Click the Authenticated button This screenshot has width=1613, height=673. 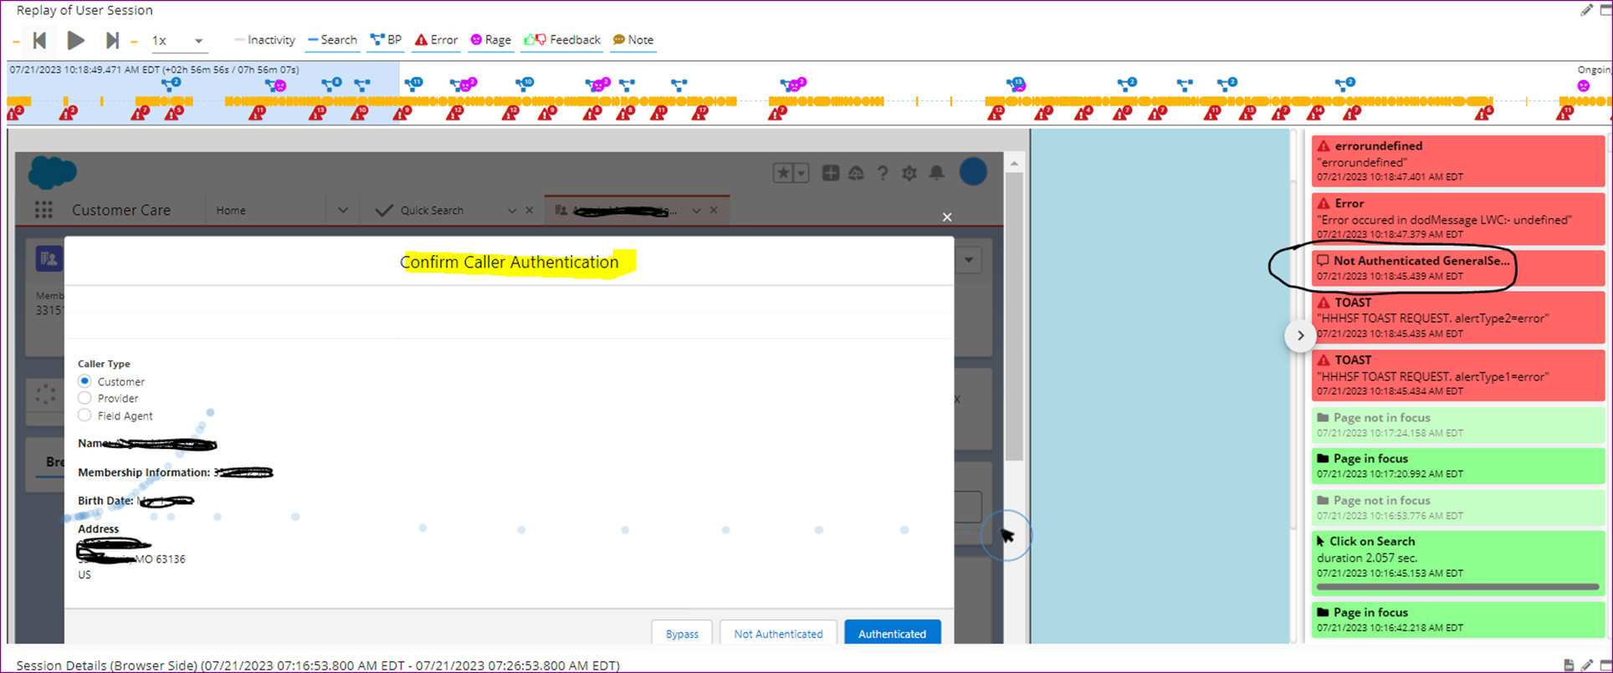pos(892,634)
